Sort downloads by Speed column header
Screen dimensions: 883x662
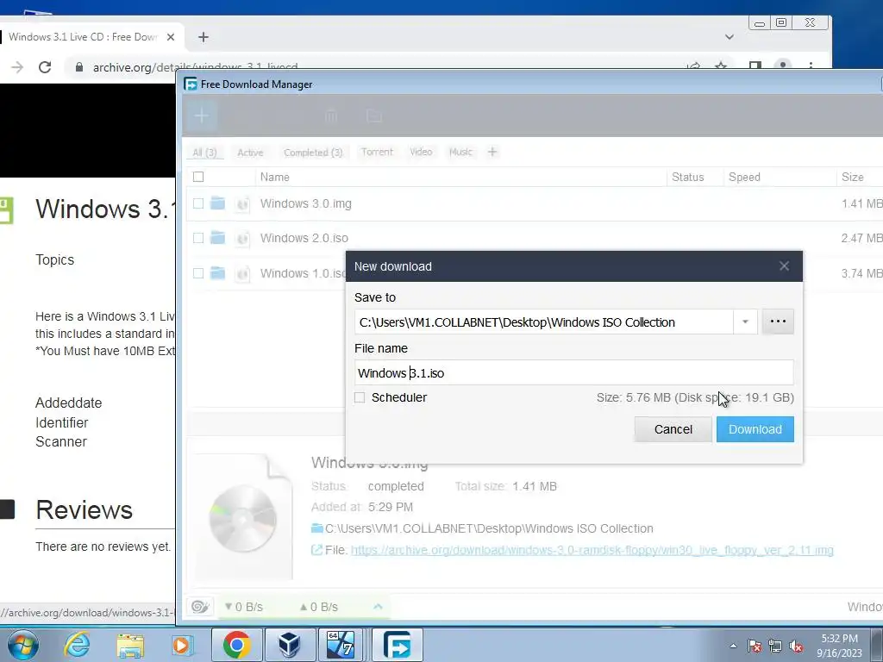point(744,177)
